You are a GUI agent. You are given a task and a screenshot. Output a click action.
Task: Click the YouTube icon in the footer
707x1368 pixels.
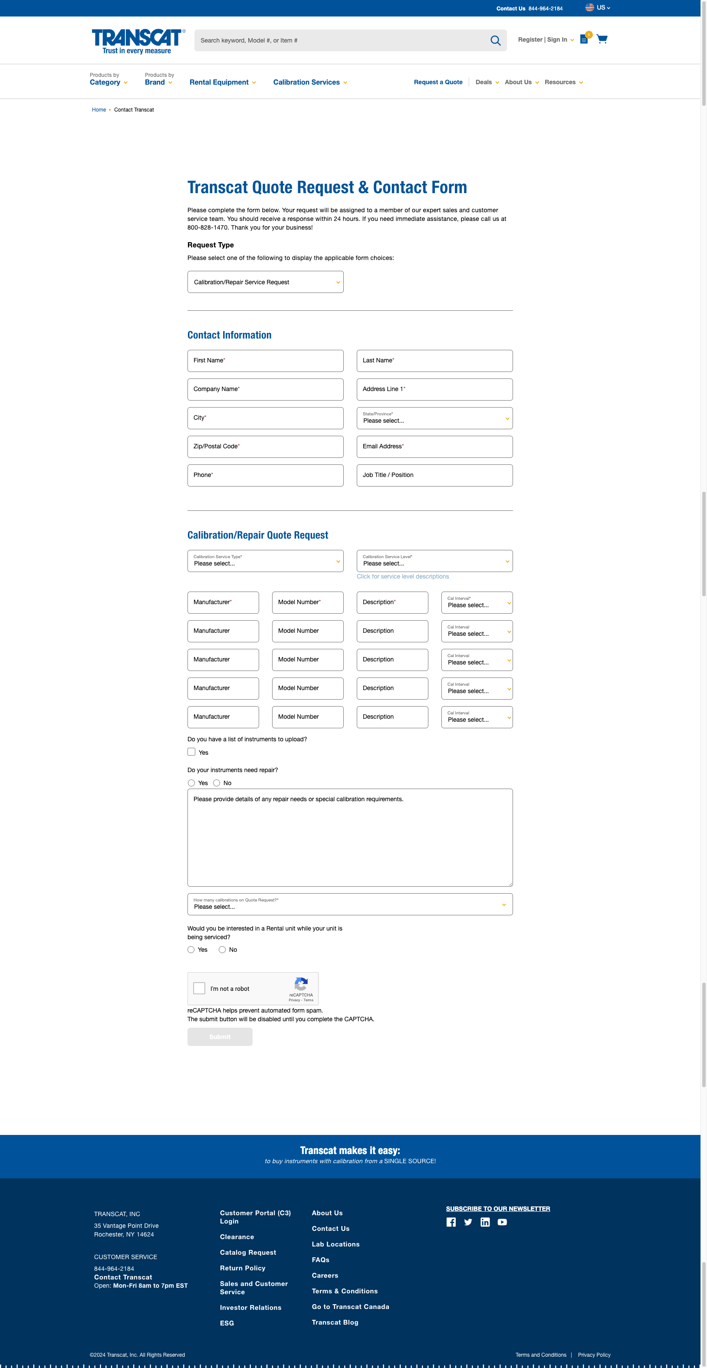[x=502, y=1222]
